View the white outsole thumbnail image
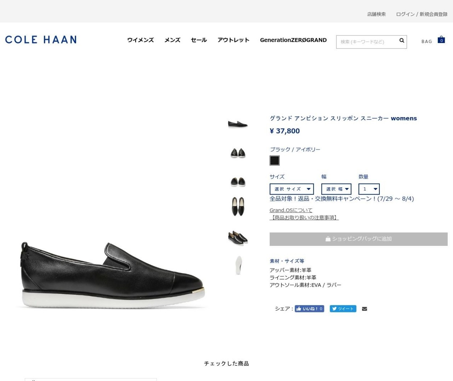 pos(238,265)
